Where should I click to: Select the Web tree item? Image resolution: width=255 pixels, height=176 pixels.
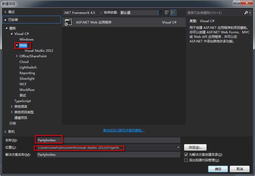pos(23,45)
